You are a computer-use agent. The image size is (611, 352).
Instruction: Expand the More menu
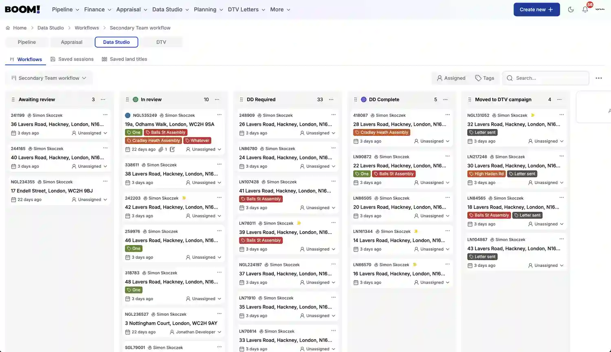[x=280, y=9]
